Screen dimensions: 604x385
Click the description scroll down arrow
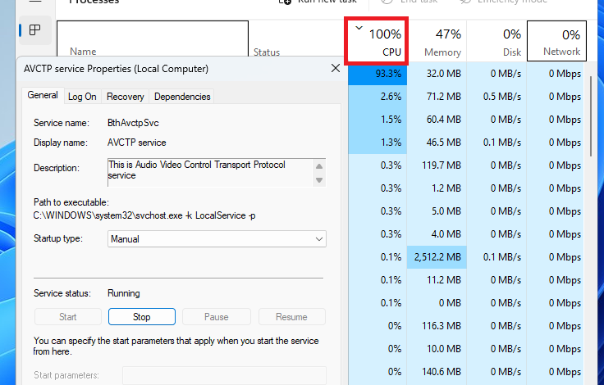(319, 179)
